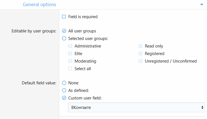Click the Unregistered / Unconfirmed label text
The image size is (207, 119).
[x=171, y=61]
